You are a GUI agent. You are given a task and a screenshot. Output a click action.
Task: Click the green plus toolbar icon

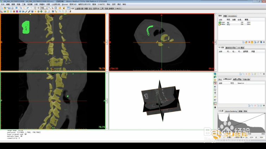coord(41,12)
